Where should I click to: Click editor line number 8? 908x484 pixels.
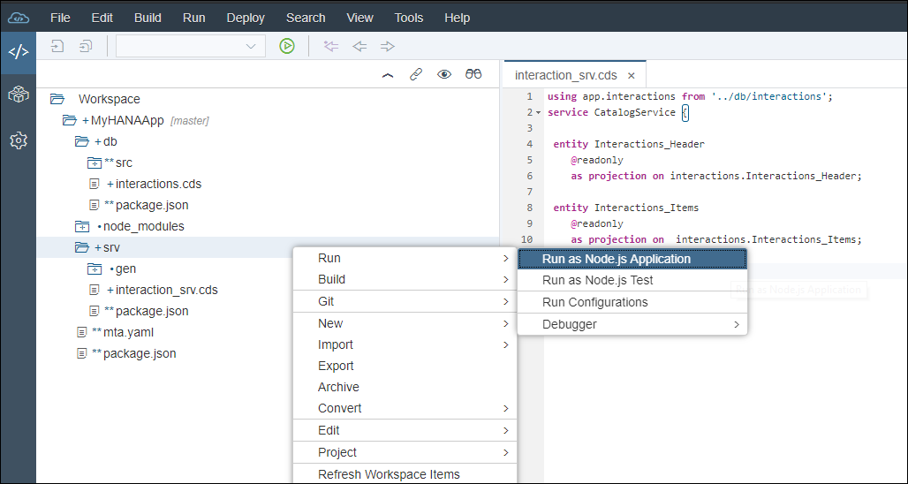[530, 208]
